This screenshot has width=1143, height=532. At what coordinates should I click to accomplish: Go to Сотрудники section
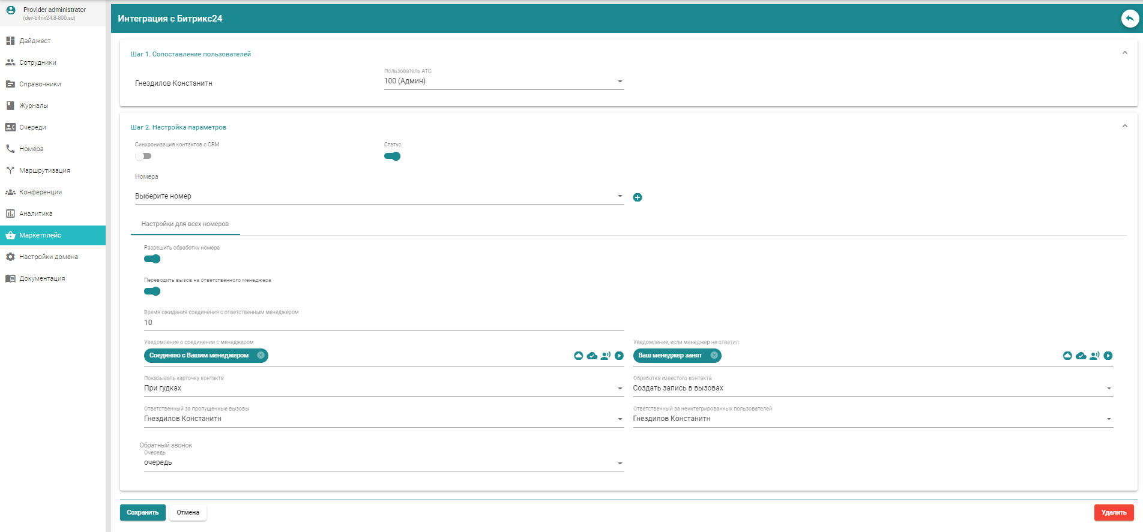pos(53,62)
